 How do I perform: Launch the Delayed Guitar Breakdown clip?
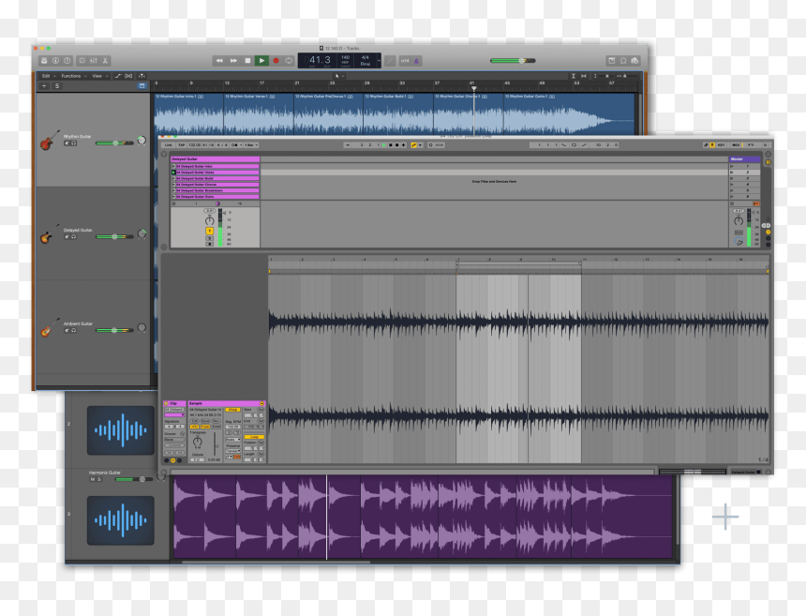[x=173, y=190]
